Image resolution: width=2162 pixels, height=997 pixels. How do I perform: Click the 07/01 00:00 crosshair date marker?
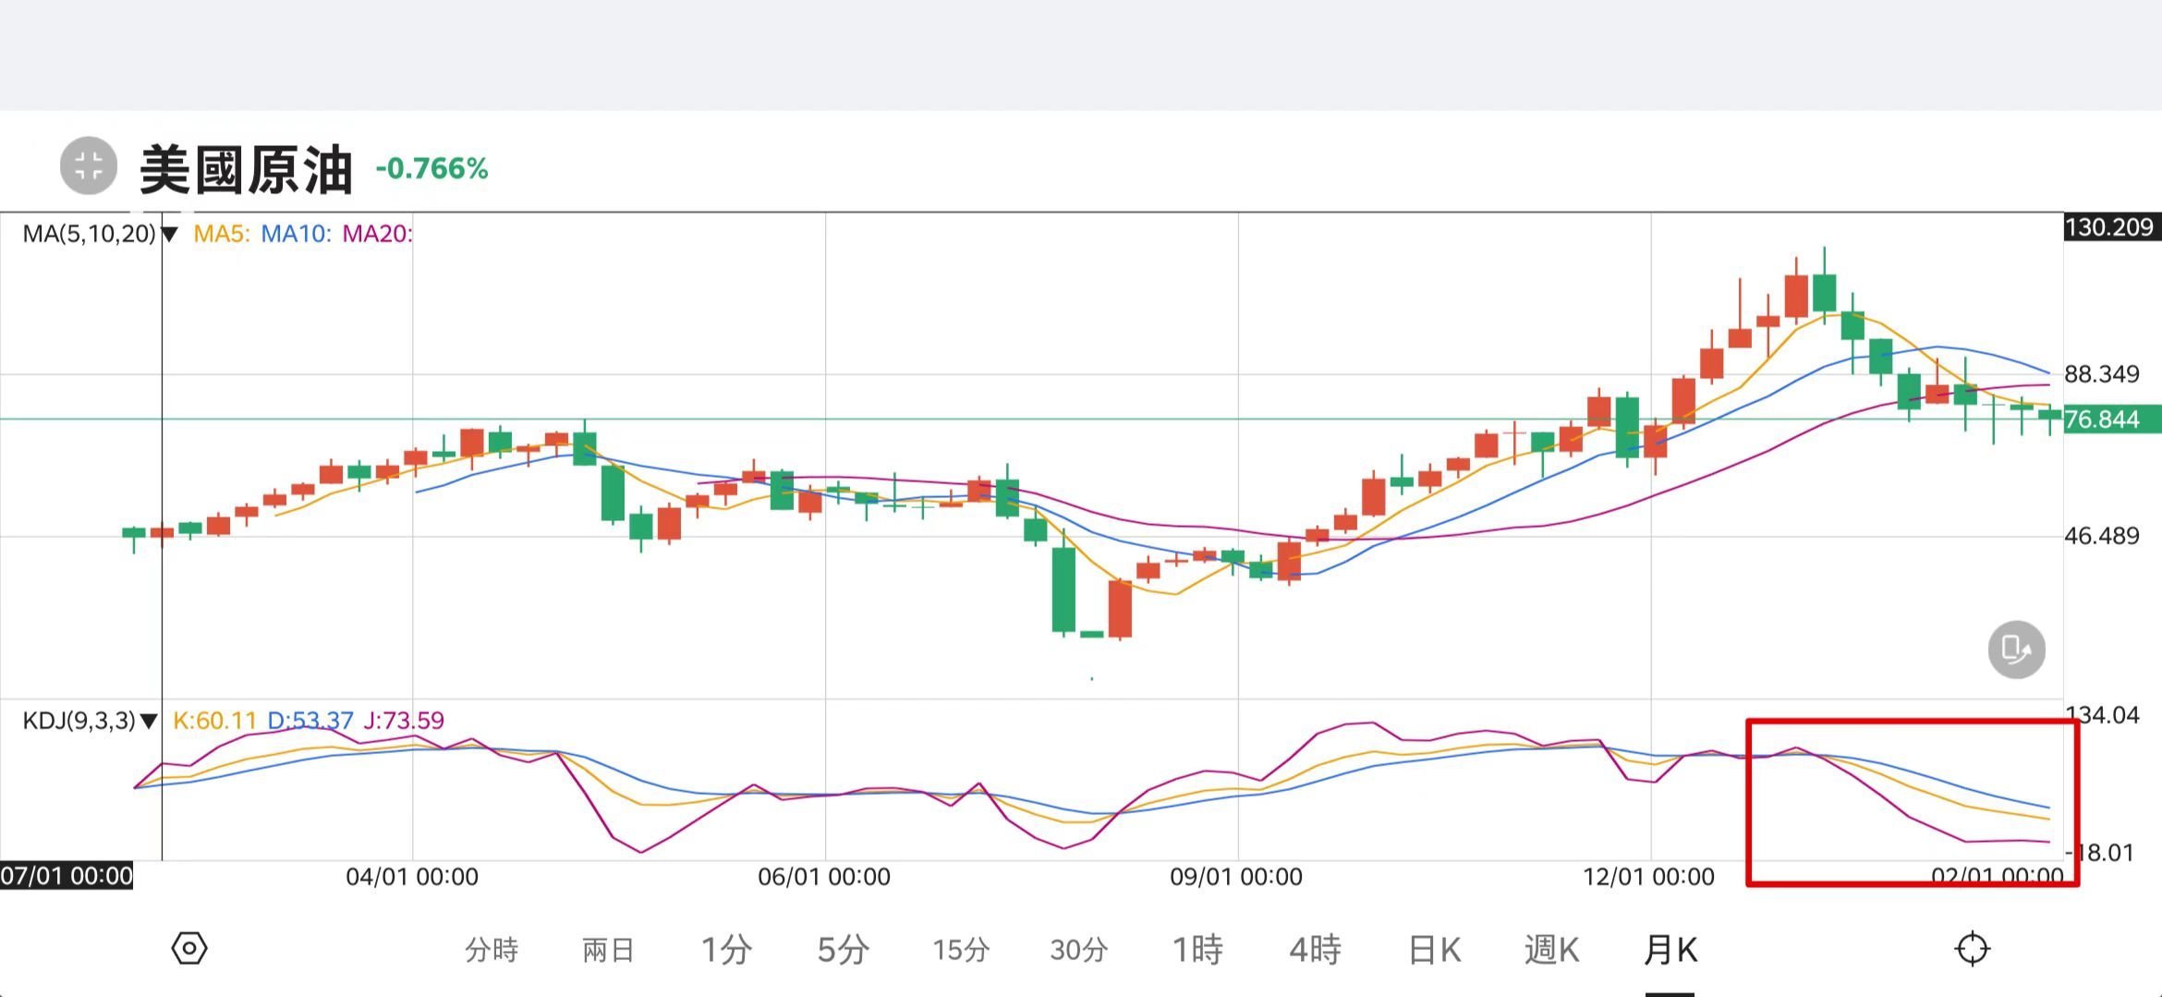coord(67,876)
